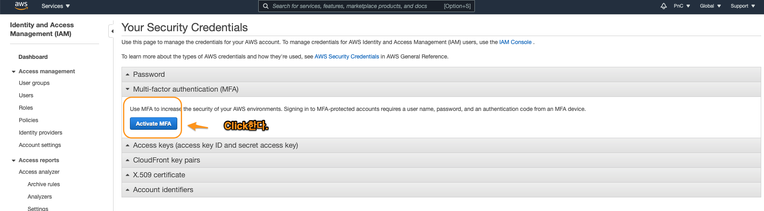
Task: Click the search magnifier icon
Action: click(265, 6)
